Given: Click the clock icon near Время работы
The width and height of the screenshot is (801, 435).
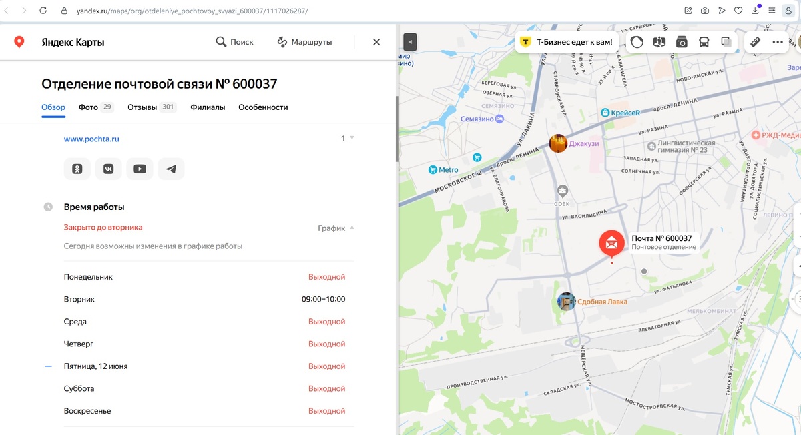Looking at the screenshot, I should [x=48, y=207].
